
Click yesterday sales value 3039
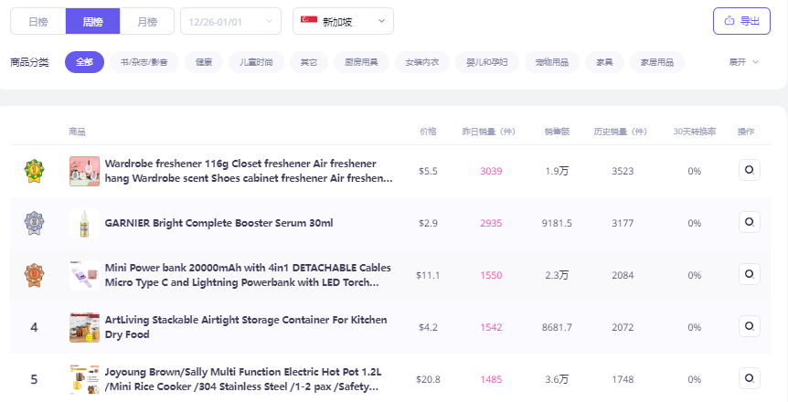(491, 171)
